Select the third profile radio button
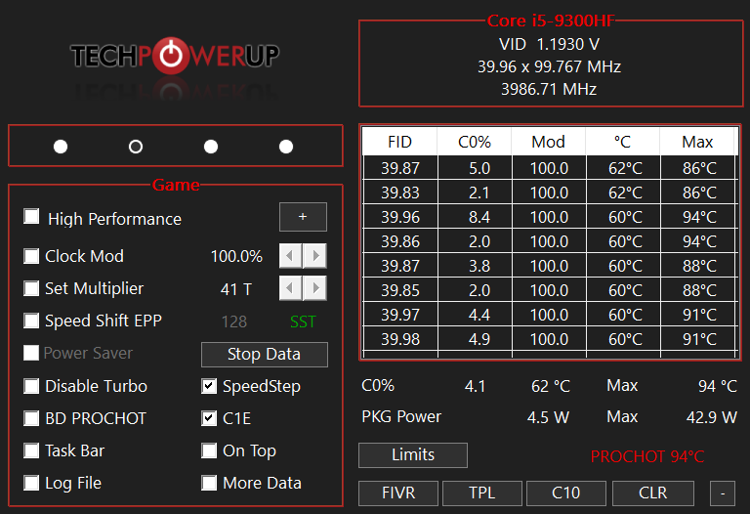This screenshot has height=514, width=750. pos(211,147)
